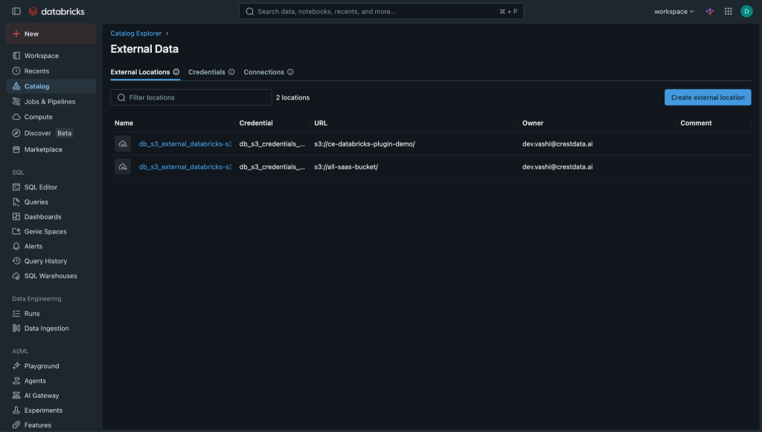Screen dimensions: 762x432
Task: Select the External Locations tab
Action: click(x=140, y=72)
